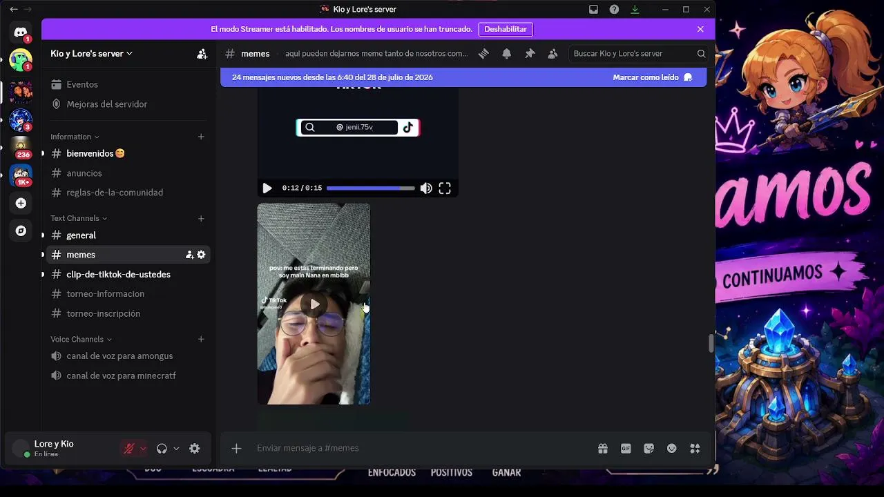Create invite for memes channel
The image size is (884, 497).
coord(189,255)
